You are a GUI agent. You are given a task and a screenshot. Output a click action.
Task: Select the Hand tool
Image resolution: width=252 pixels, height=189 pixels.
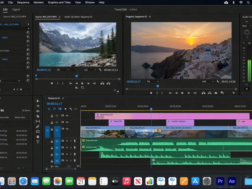[x=38, y=137]
